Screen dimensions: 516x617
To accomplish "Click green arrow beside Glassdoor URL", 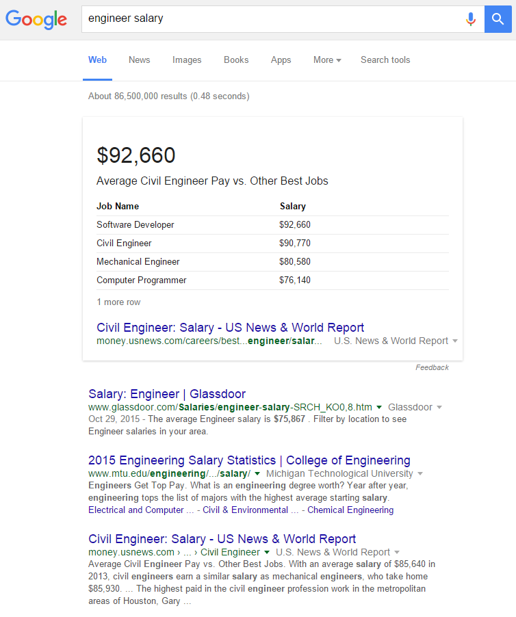I will pos(379,407).
